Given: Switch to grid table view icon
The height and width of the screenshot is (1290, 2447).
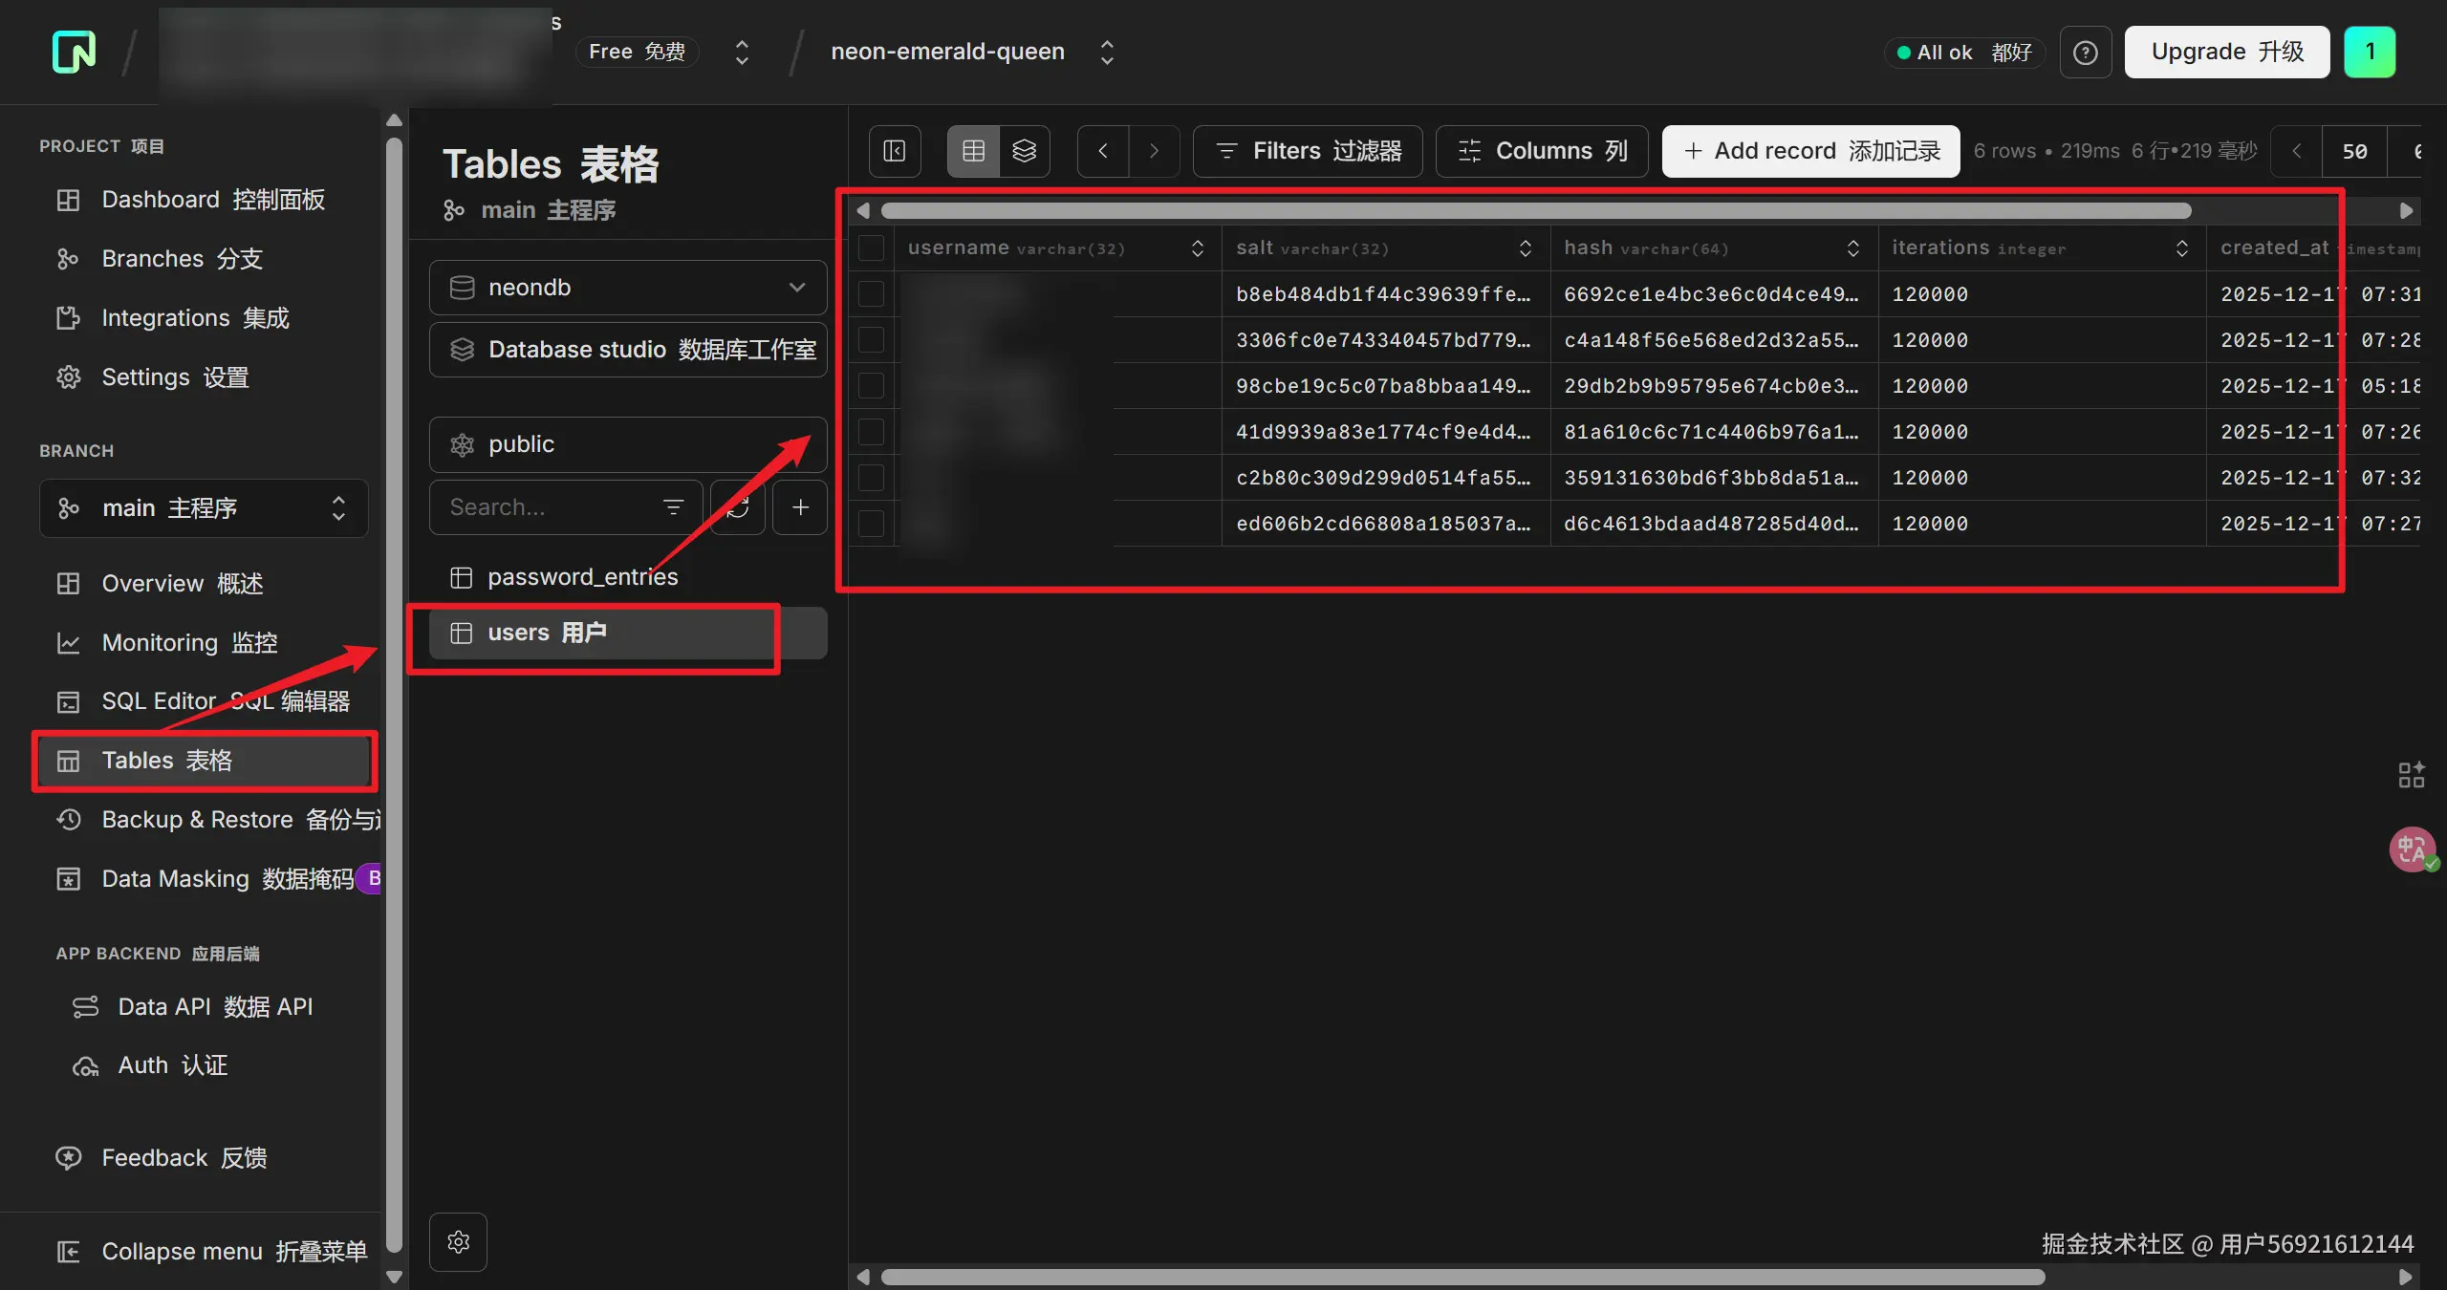Looking at the screenshot, I should [x=973, y=151].
